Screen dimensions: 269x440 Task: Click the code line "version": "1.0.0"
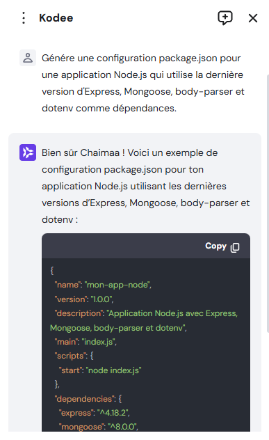[84, 299]
